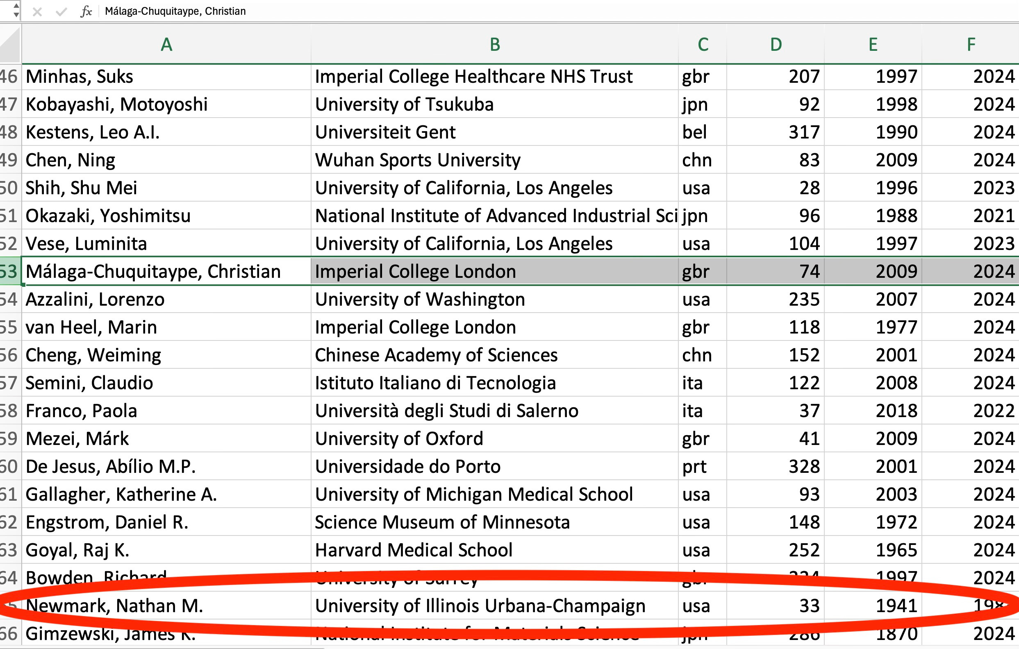Screen dimensions: 1019x649
Task: Select column A header
Action: coord(166,44)
